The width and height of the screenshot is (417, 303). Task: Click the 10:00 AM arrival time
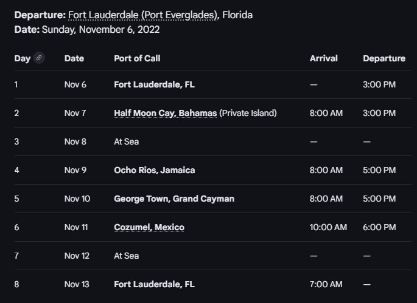click(x=328, y=227)
